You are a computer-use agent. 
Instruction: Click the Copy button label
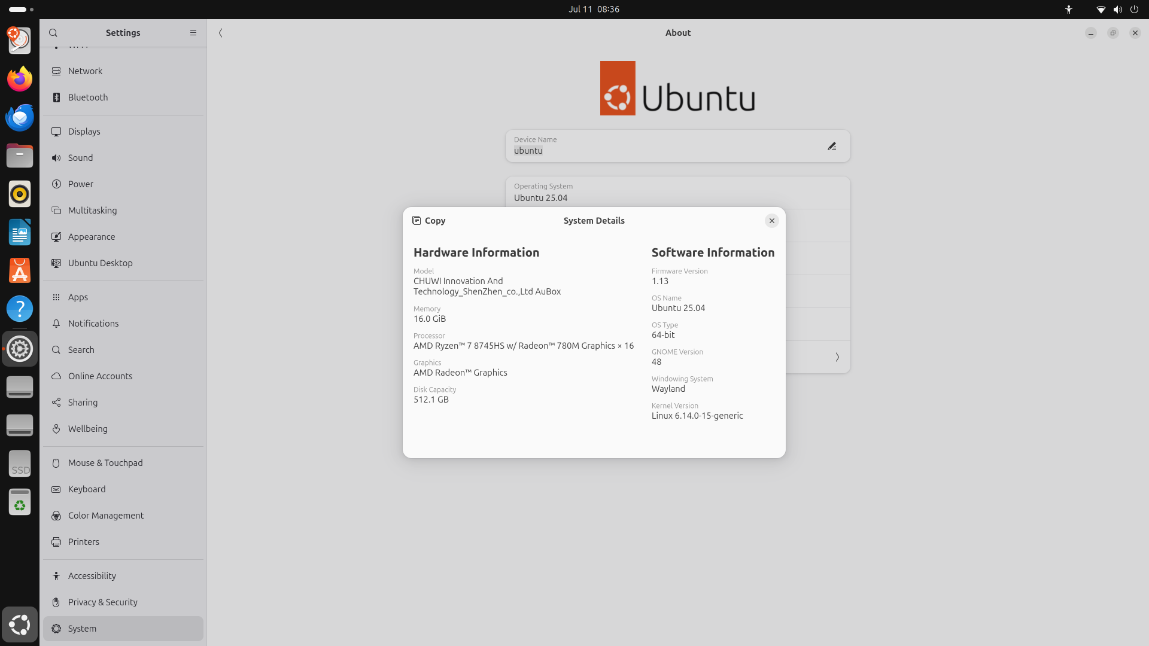tap(435, 221)
